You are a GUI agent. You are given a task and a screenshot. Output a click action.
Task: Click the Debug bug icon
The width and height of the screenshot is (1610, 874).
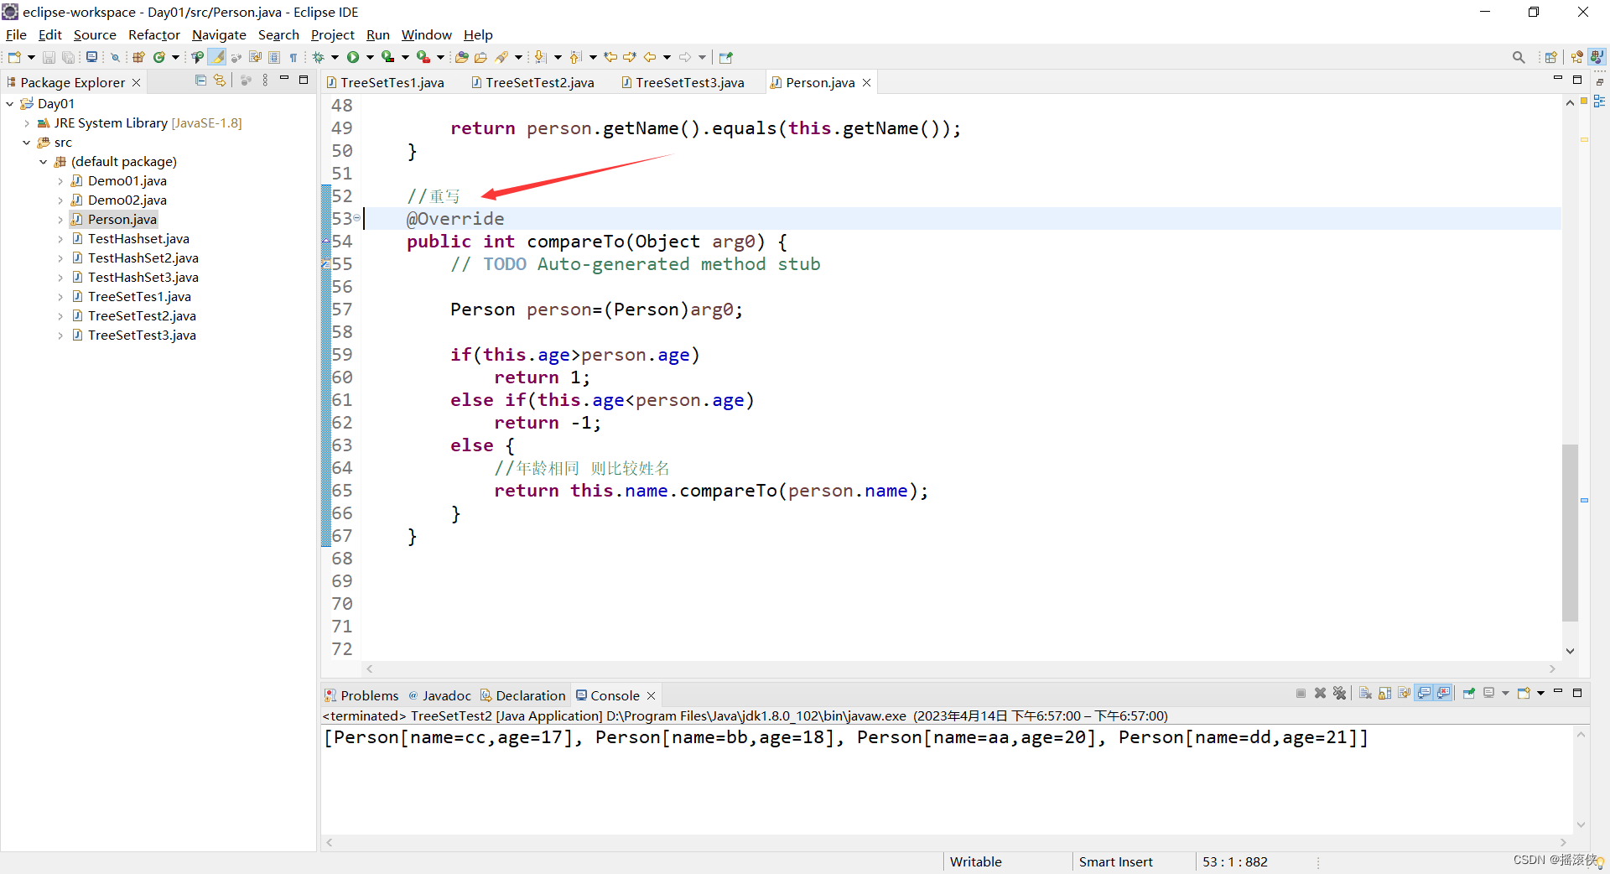tap(319, 57)
